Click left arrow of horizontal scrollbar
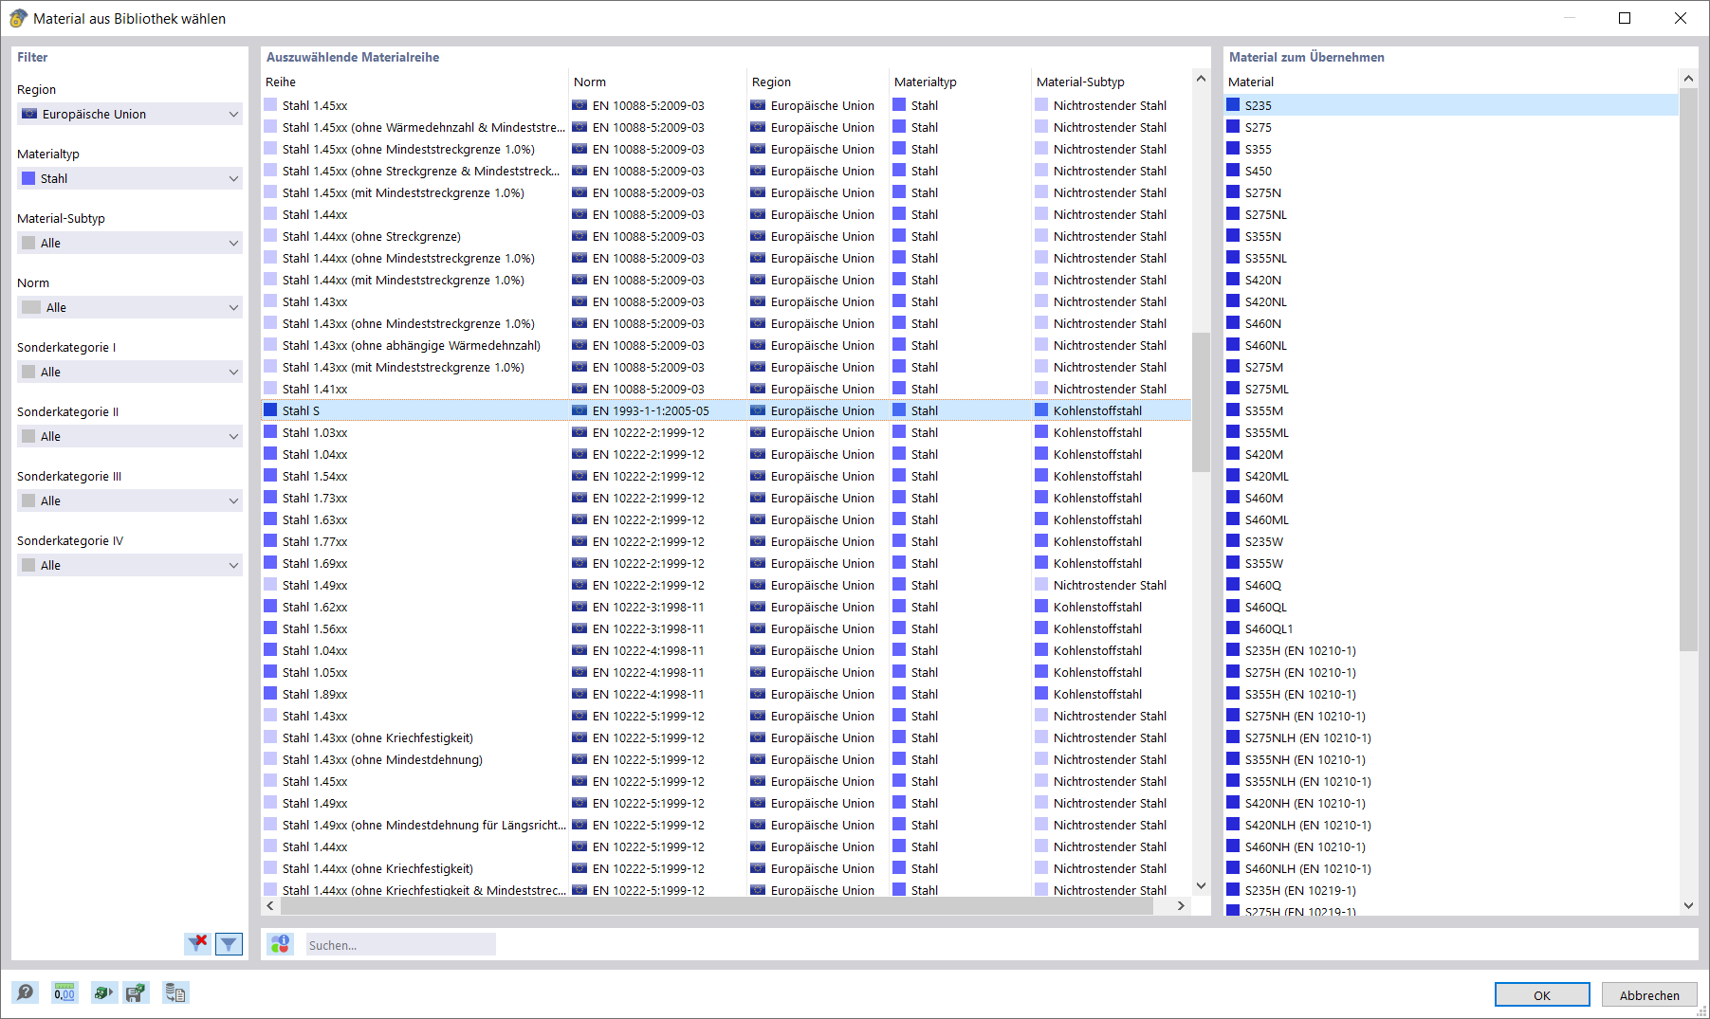 [x=270, y=905]
